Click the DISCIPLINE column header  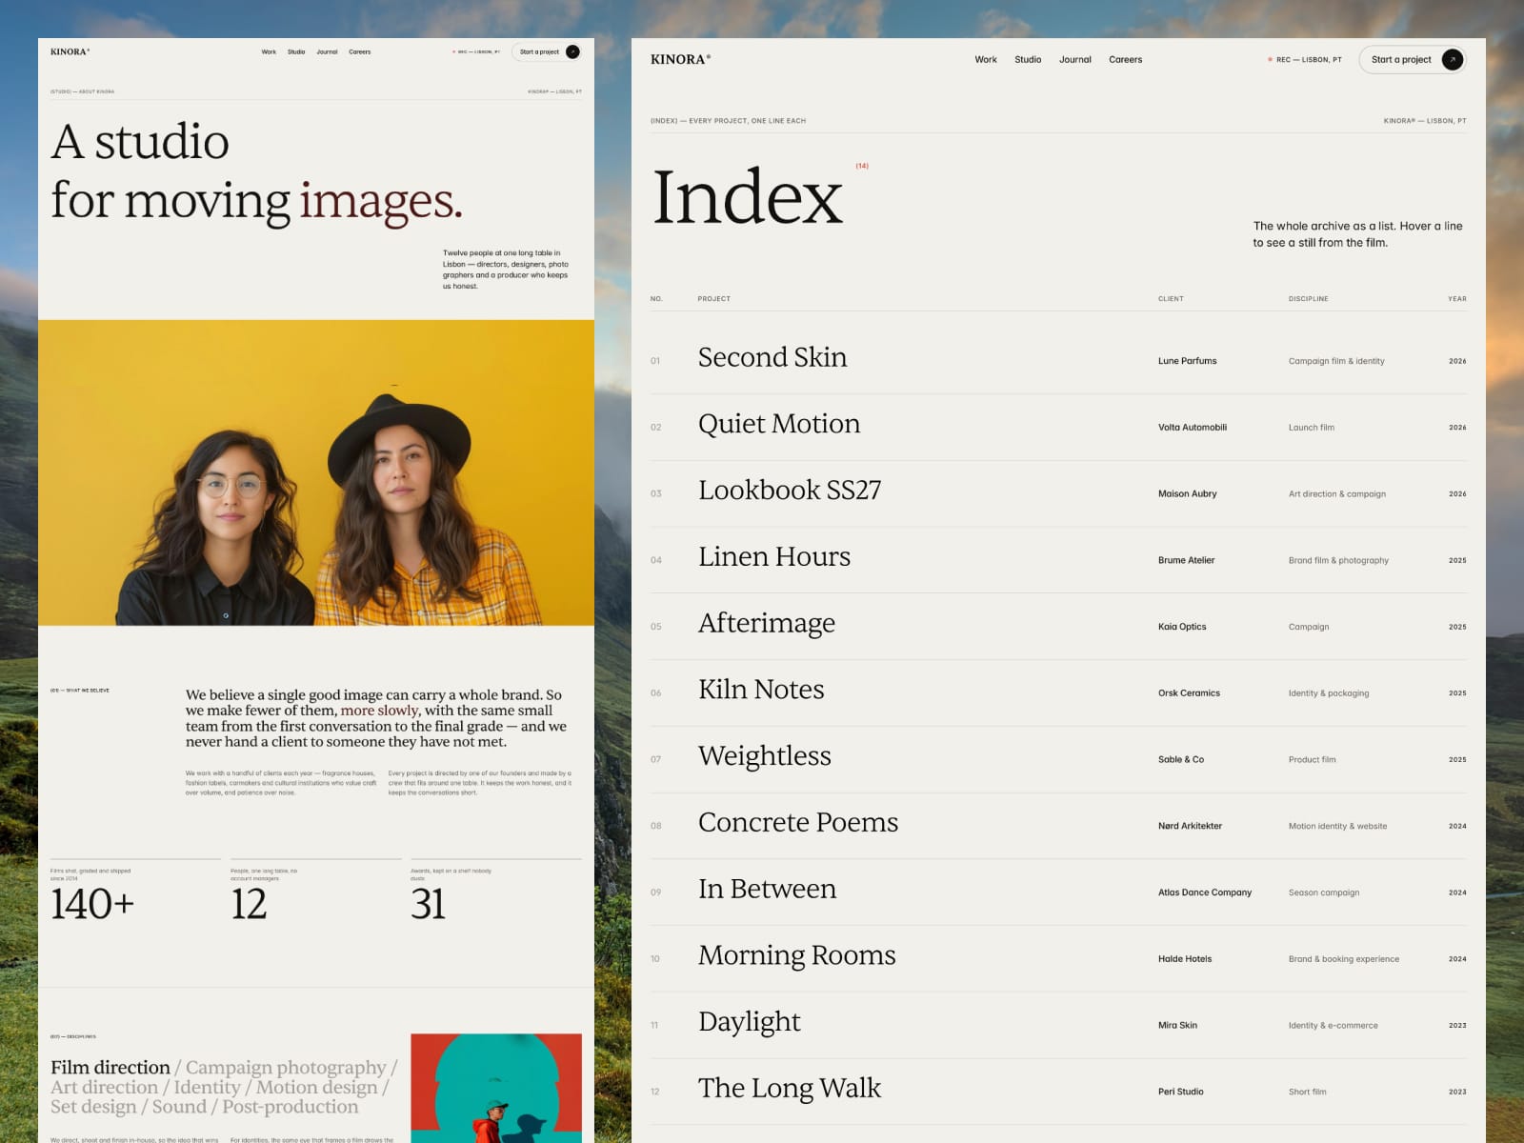[1308, 299]
